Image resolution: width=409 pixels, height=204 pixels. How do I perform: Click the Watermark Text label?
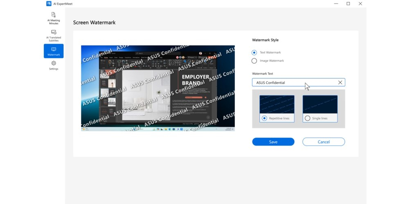[x=263, y=74]
